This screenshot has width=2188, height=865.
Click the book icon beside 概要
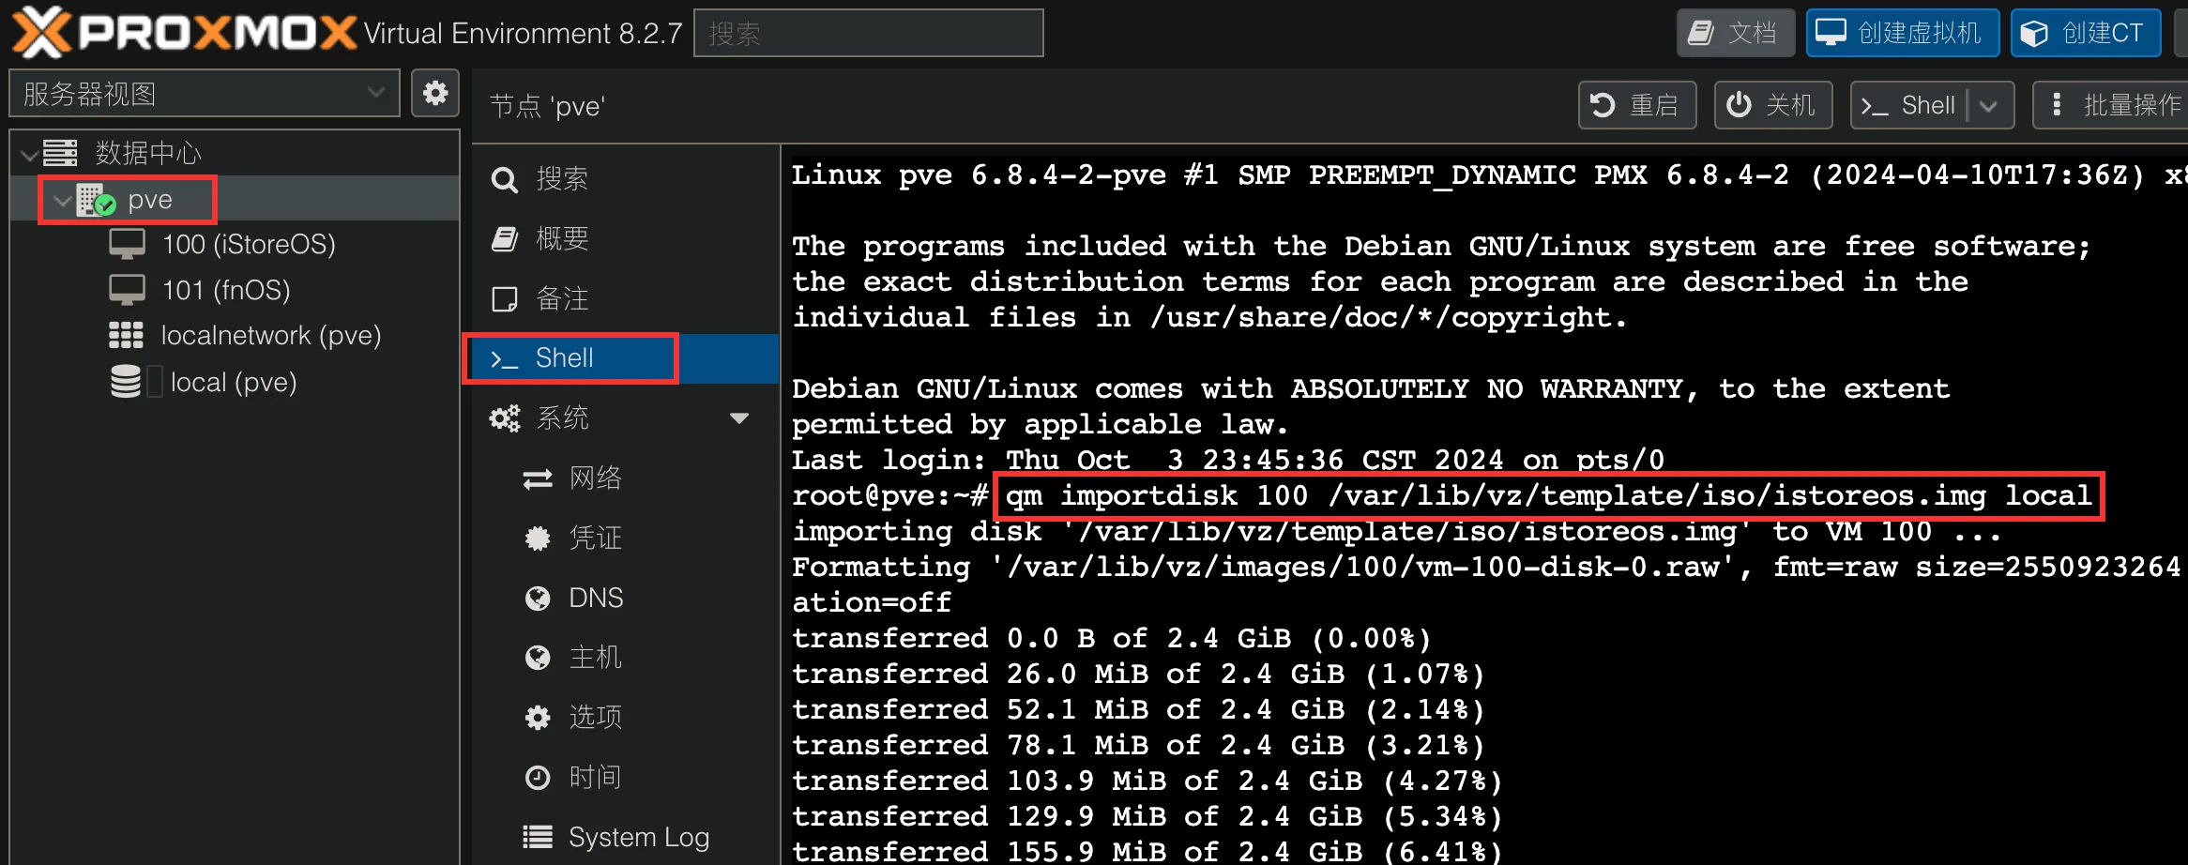[505, 239]
